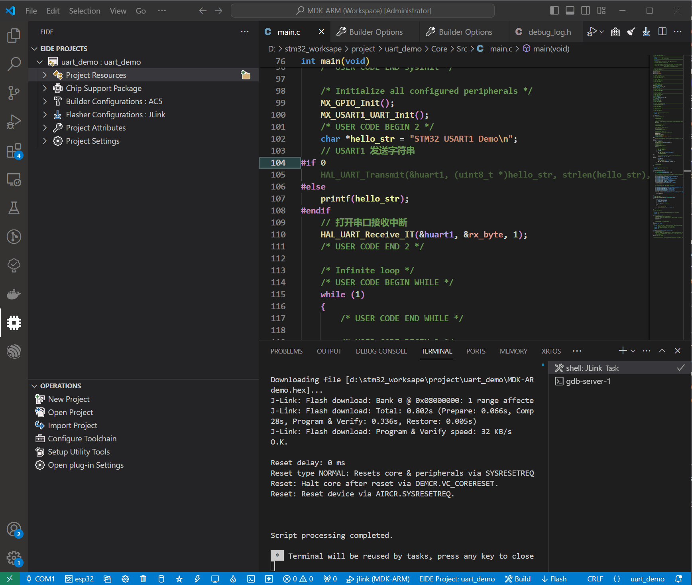This screenshot has height=585, width=692.
Task: Open the Explorer view in the activity bar
Action: tap(14, 36)
